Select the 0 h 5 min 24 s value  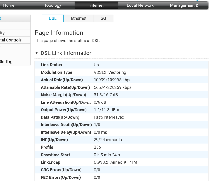click(x=107, y=155)
